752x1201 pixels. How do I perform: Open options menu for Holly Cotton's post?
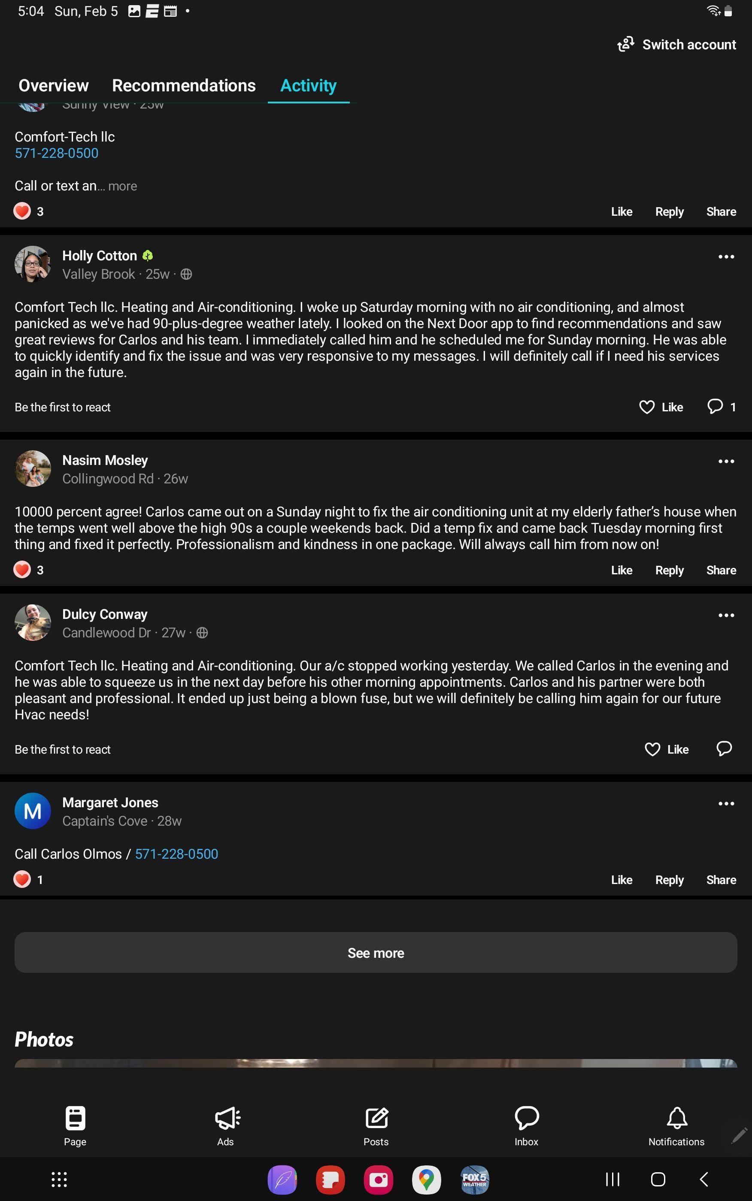click(726, 256)
